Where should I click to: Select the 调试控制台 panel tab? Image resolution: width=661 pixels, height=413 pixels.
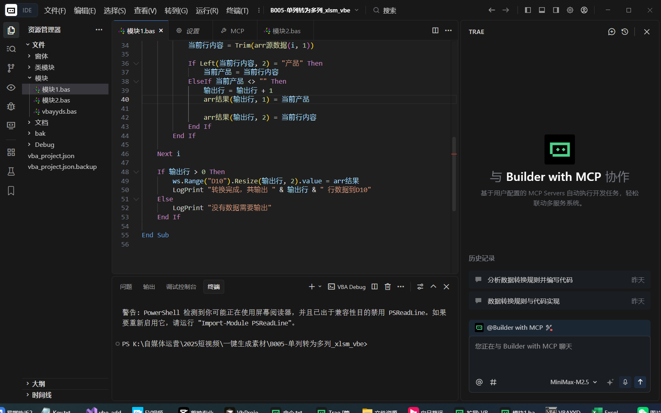coord(181,287)
